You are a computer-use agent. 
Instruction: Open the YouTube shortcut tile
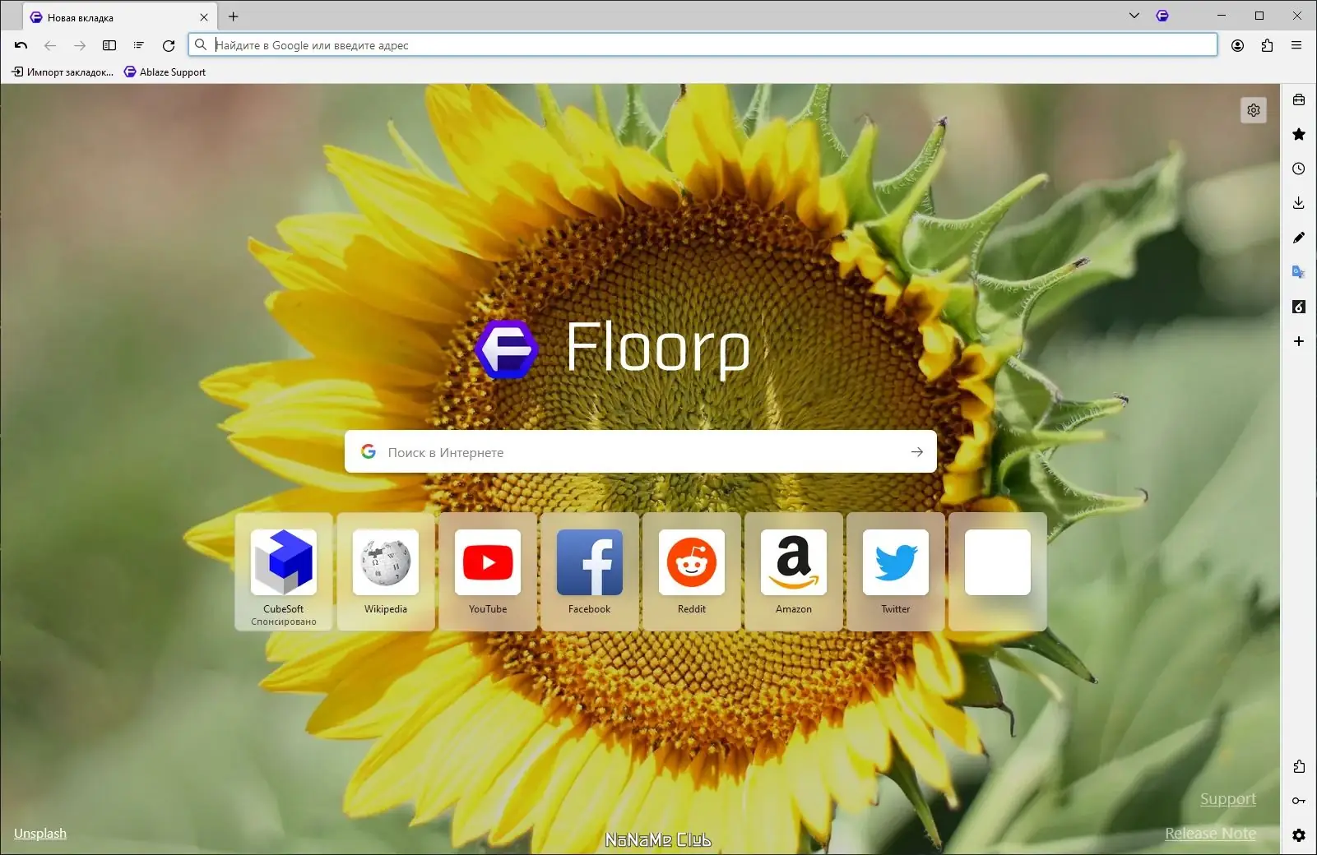488,571
